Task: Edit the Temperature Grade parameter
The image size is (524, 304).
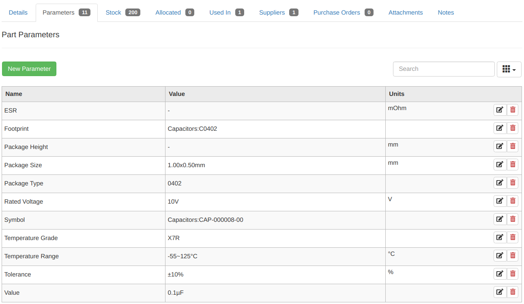Action: point(500,237)
